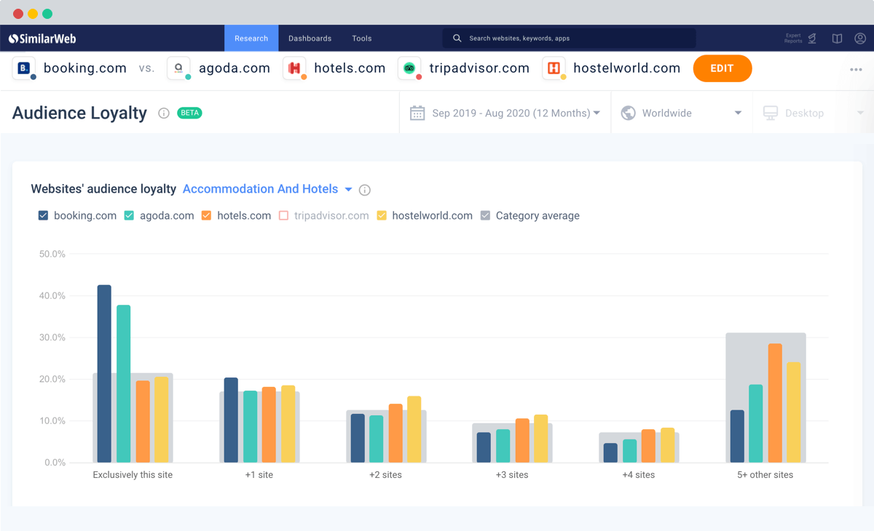Image resolution: width=874 pixels, height=531 pixels.
Task: Click the BETA badge
Action: 189,113
